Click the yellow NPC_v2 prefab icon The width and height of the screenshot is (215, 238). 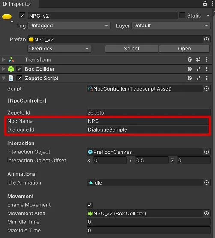coord(7,17)
